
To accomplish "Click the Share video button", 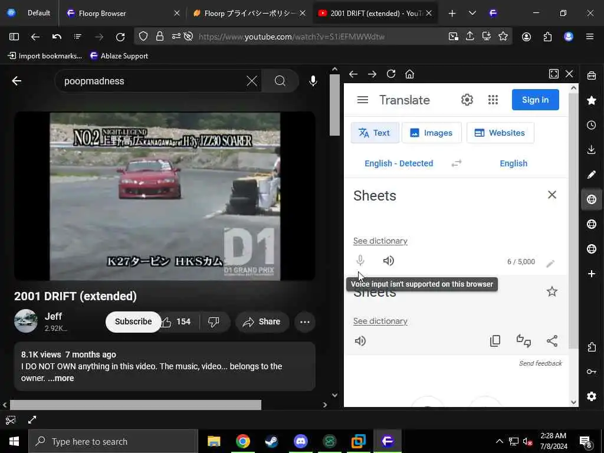I will (262, 321).
